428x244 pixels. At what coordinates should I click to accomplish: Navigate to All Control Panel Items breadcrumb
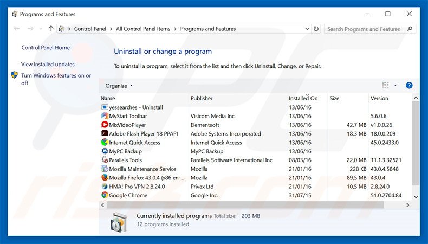[x=143, y=29]
